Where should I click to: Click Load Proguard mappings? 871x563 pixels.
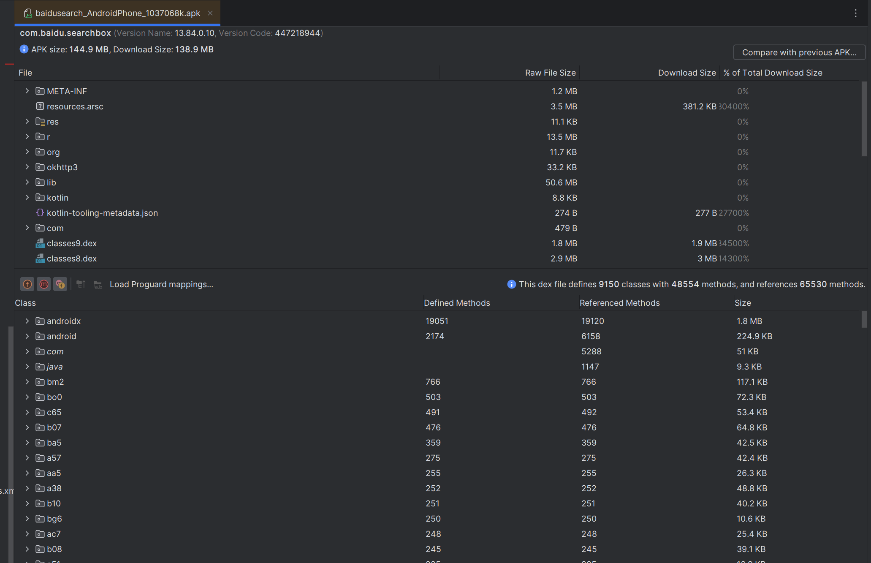tap(161, 284)
